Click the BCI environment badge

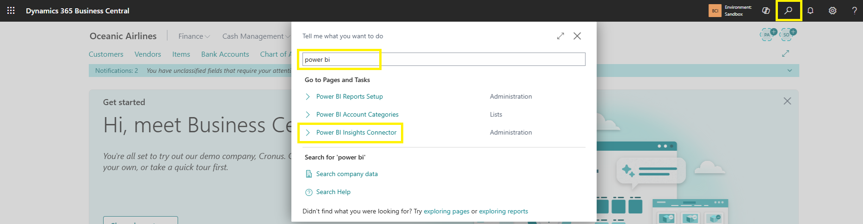point(715,11)
